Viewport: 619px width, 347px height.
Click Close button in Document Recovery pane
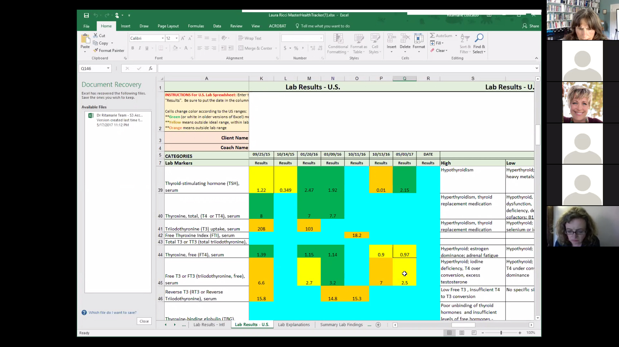pos(144,321)
